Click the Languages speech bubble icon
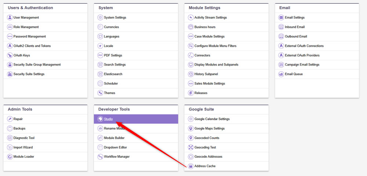Viewport: 367px width, 176px height. coord(100,37)
